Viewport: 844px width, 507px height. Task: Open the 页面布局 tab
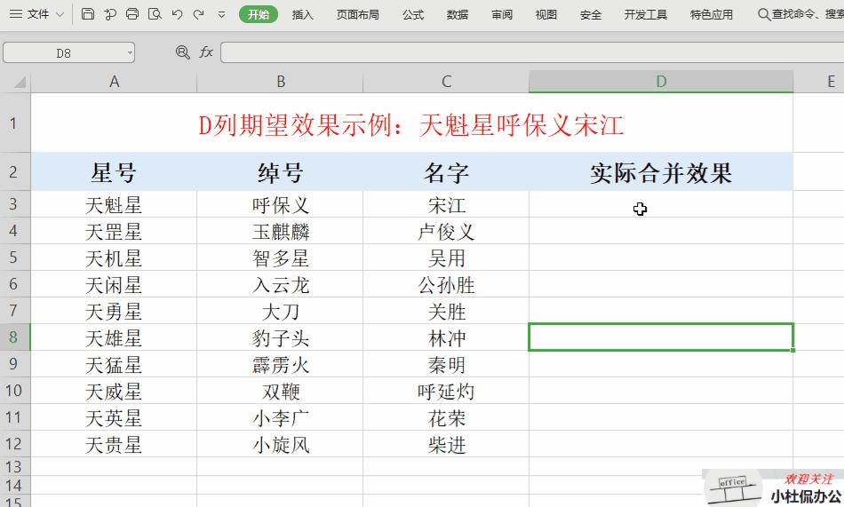coord(357,14)
